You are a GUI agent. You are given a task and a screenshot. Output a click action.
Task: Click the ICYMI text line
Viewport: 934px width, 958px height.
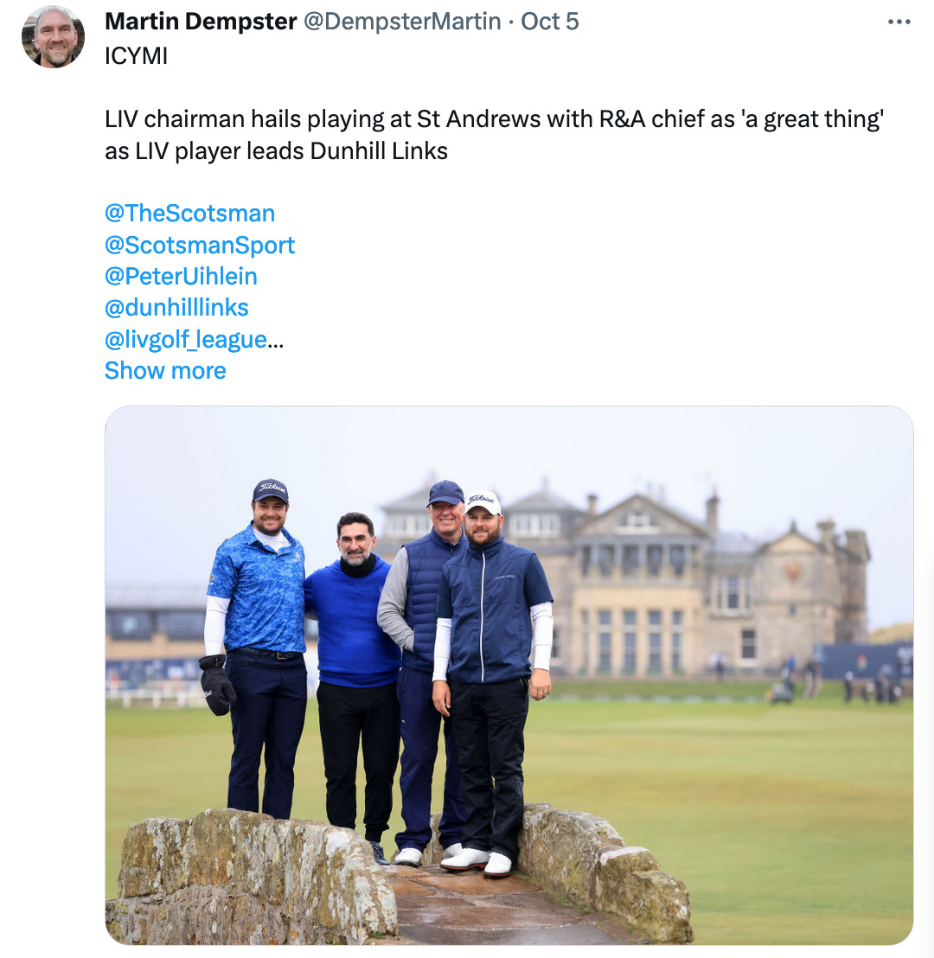click(137, 56)
